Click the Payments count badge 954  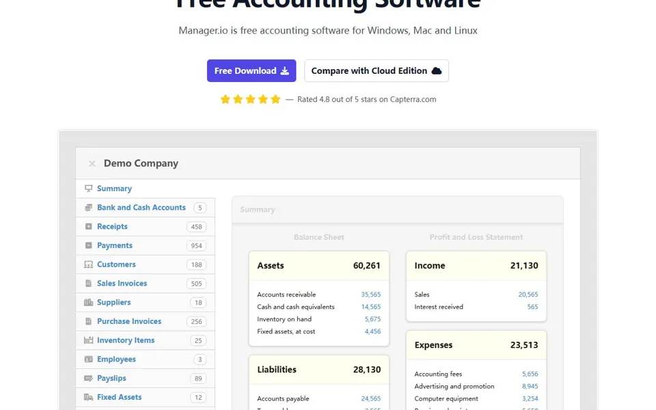(197, 245)
